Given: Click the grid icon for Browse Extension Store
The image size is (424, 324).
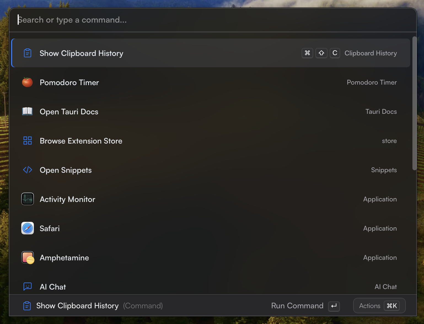Looking at the screenshot, I should (27, 141).
